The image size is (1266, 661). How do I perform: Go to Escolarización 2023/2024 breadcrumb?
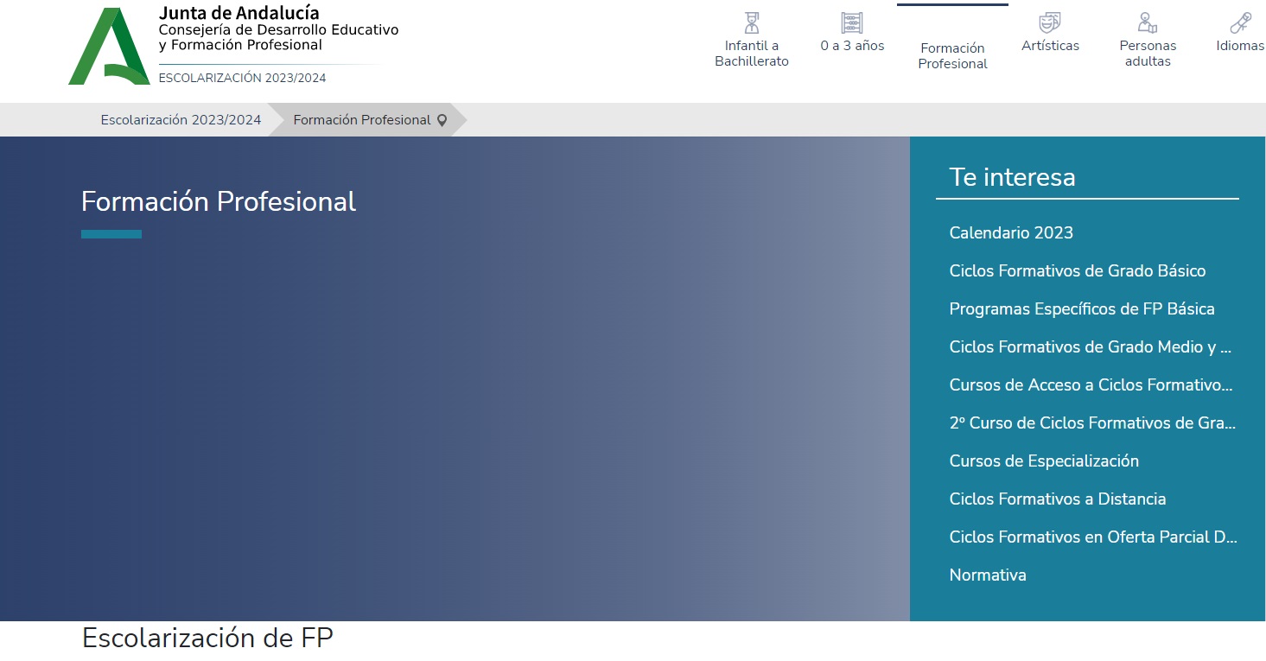(x=181, y=120)
